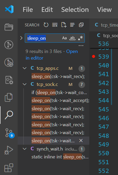Open Run and Debug view
This screenshot has width=118, height=175.
tap(9, 150)
